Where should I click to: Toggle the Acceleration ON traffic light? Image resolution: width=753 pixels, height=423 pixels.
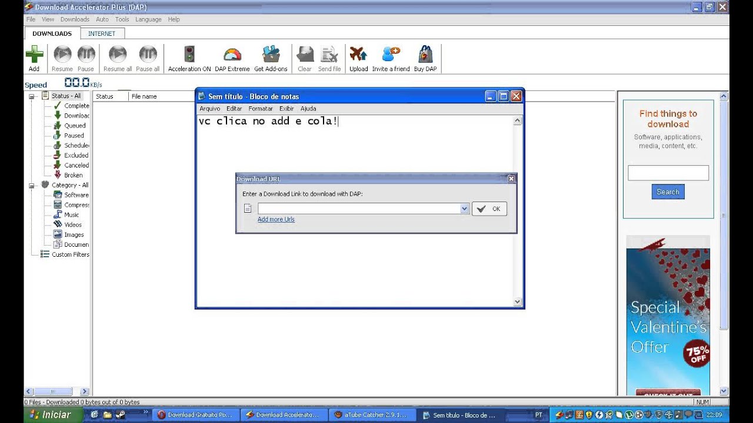pyautogui.click(x=189, y=55)
